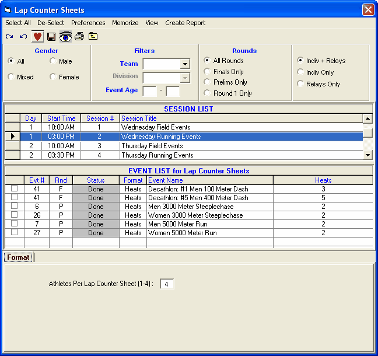Close the Lap Counter Sheets window
Viewport: 378px width, 356px height.
pyautogui.click(x=368, y=10)
